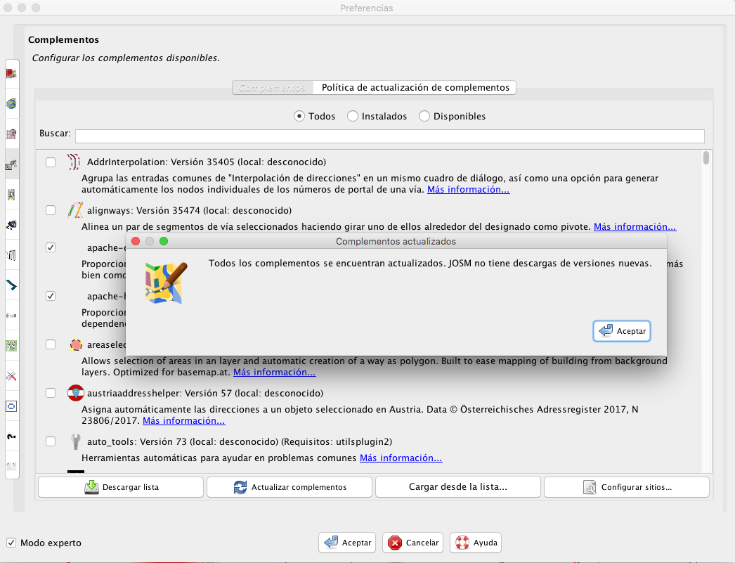
Task: Click the globe icon in the left sidebar
Action: tap(11, 104)
